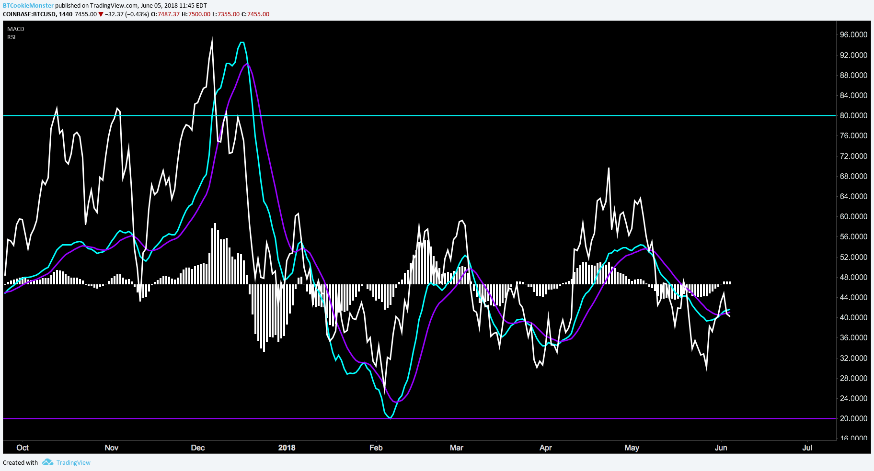The height and width of the screenshot is (471, 874).
Task: Click the close price C:7455.00 value
Action: click(255, 14)
